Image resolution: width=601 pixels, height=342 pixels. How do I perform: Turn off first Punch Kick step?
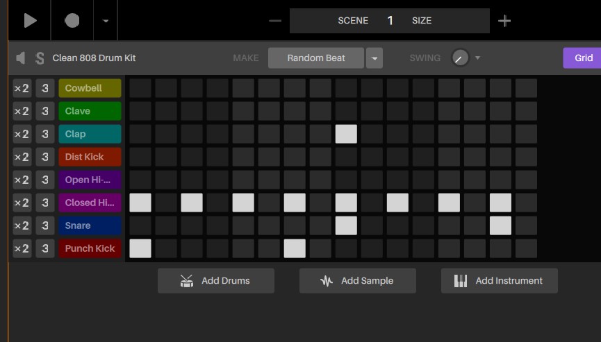140,248
